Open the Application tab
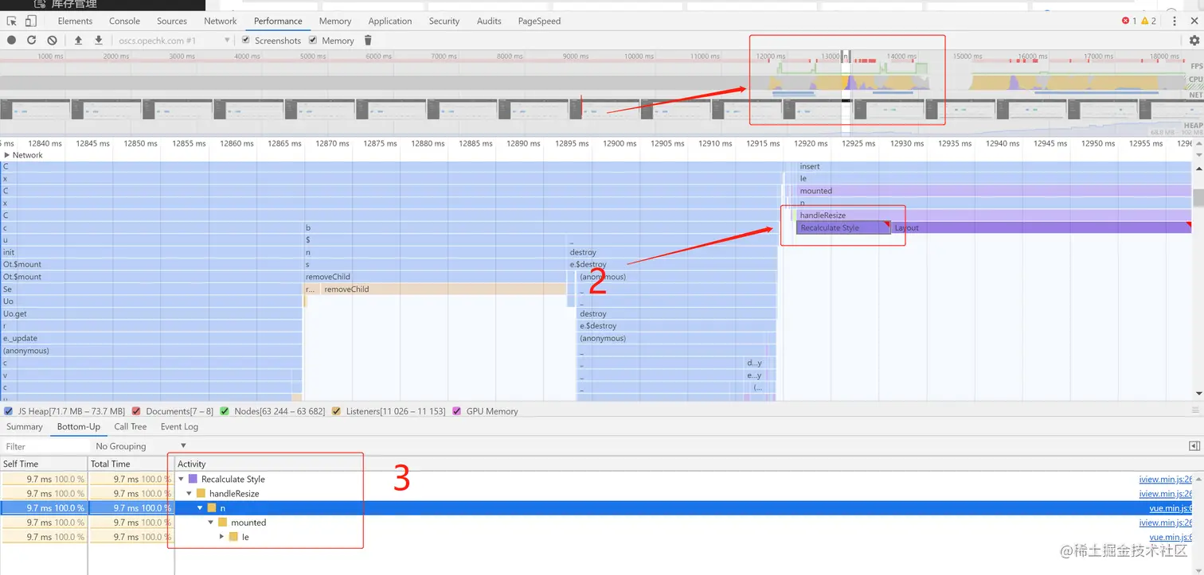The image size is (1204, 575). pos(390,21)
